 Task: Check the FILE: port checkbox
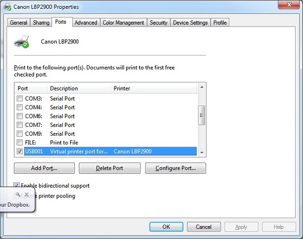pos(20,142)
